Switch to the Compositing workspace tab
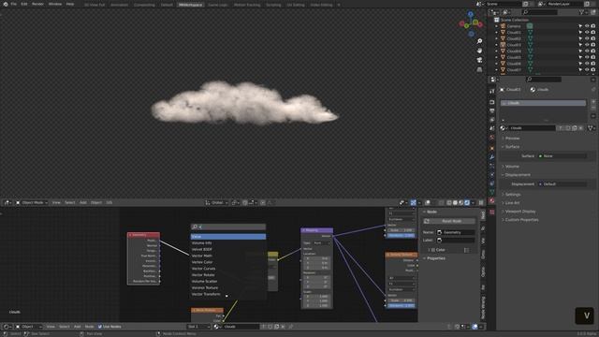Image resolution: width=599 pixels, height=337 pixels. (144, 5)
